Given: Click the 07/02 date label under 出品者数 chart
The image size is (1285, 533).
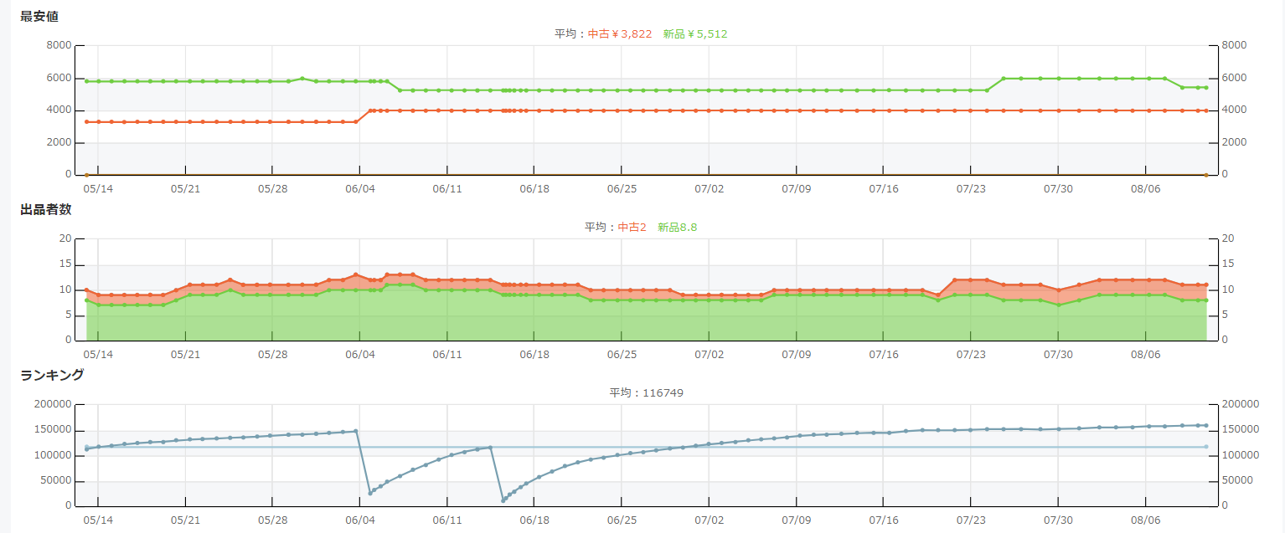Looking at the screenshot, I should [709, 354].
